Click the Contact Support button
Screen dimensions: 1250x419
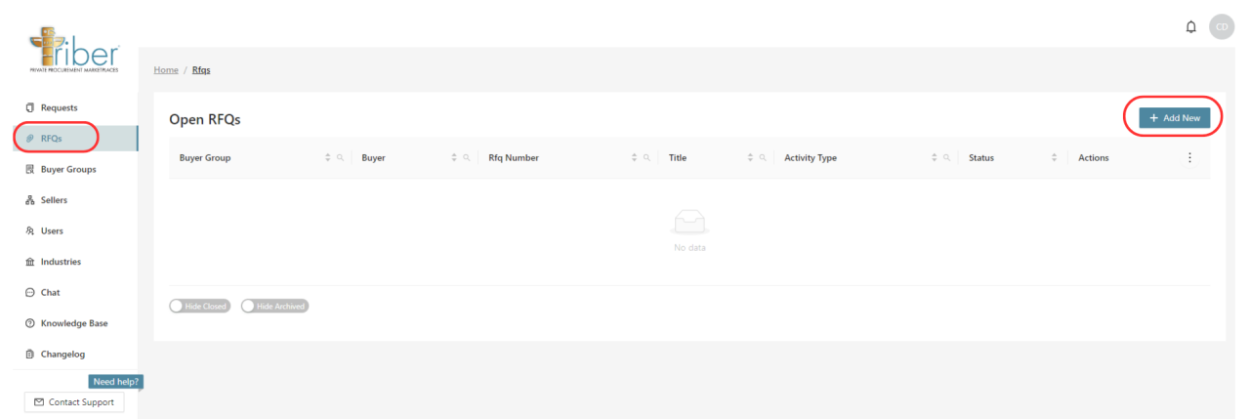point(74,402)
